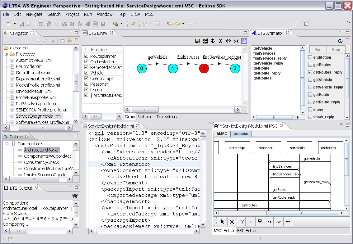Select the arrow pointer tool in MSC editor
Viewport: 353px width, 244px height.
point(222,222)
